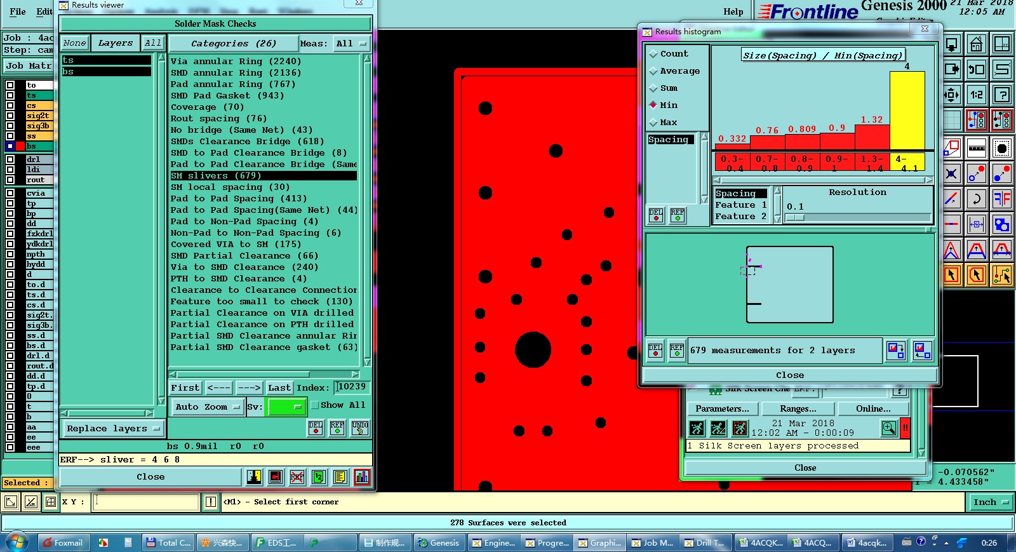Open the Replace layers dropdown

point(112,429)
